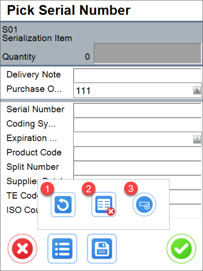Click the Product Code input field
The image size is (203, 271).
pyautogui.click(x=137, y=153)
